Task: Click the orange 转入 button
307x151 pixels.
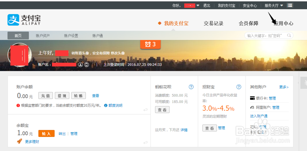Action: pyautogui.click(x=46, y=134)
